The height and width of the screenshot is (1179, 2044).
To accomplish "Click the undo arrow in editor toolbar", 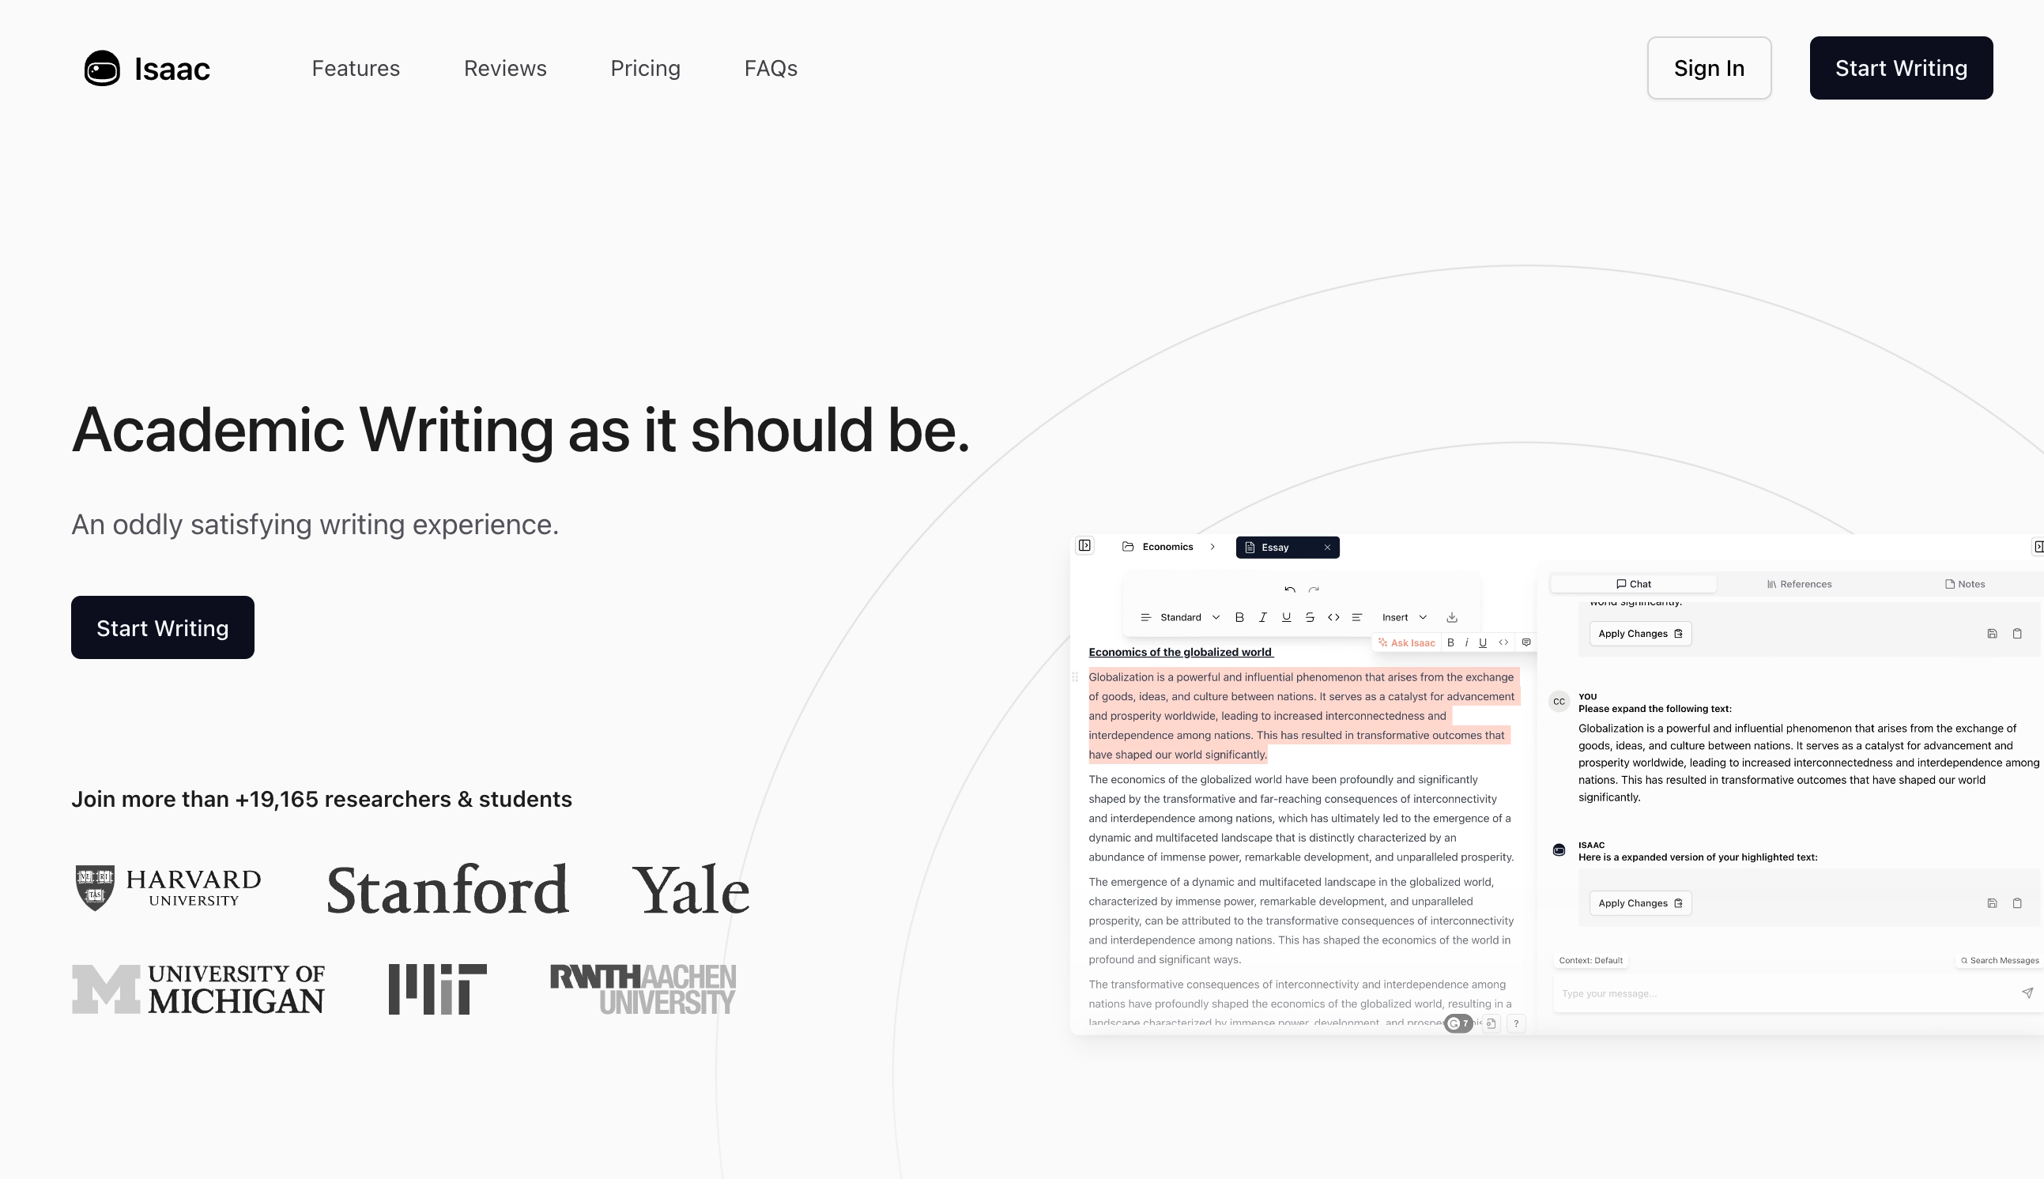I will [x=1289, y=590].
